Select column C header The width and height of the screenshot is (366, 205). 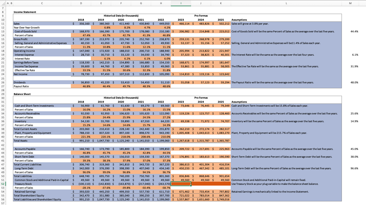[42, 4]
